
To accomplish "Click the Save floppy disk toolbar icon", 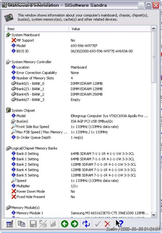I will 33,224.
